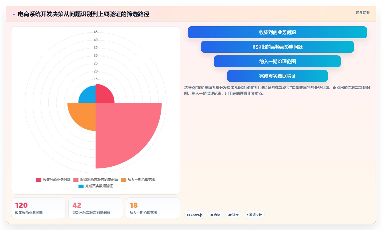Click the description paragraph under the funnel
Screen dimensions: 382x230
tap(277, 90)
